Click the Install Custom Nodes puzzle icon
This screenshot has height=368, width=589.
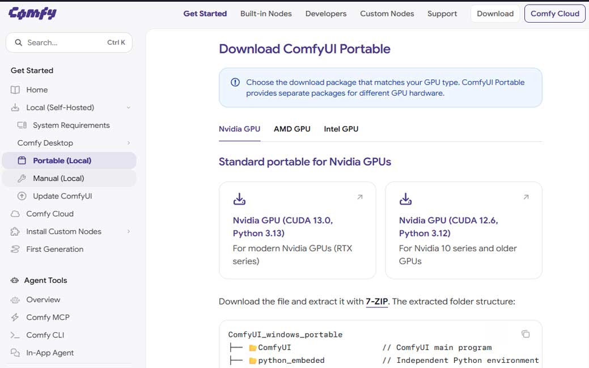(x=15, y=231)
